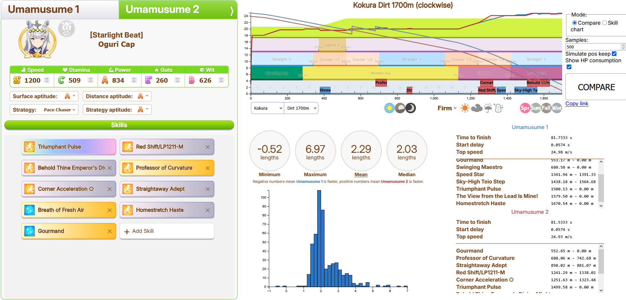Remove Straightaway Adept skill
Image resolution: width=626 pixels, height=300 pixels.
[x=208, y=189]
